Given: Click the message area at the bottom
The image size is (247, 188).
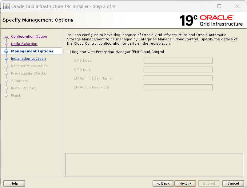Looking at the screenshot, I should (154, 165).
